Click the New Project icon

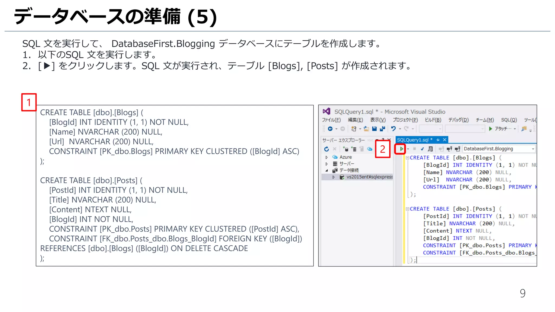click(x=354, y=129)
